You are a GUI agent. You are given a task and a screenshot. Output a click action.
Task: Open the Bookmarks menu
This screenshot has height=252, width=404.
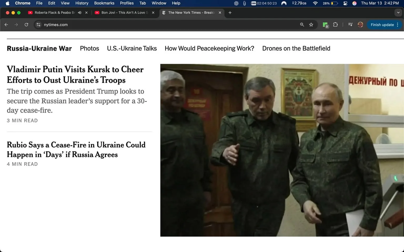pyautogui.click(x=104, y=3)
